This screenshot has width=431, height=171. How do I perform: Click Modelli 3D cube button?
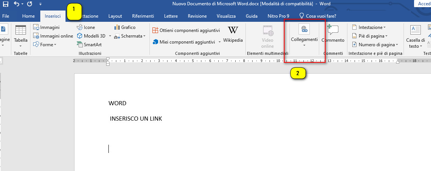point(91,36)
